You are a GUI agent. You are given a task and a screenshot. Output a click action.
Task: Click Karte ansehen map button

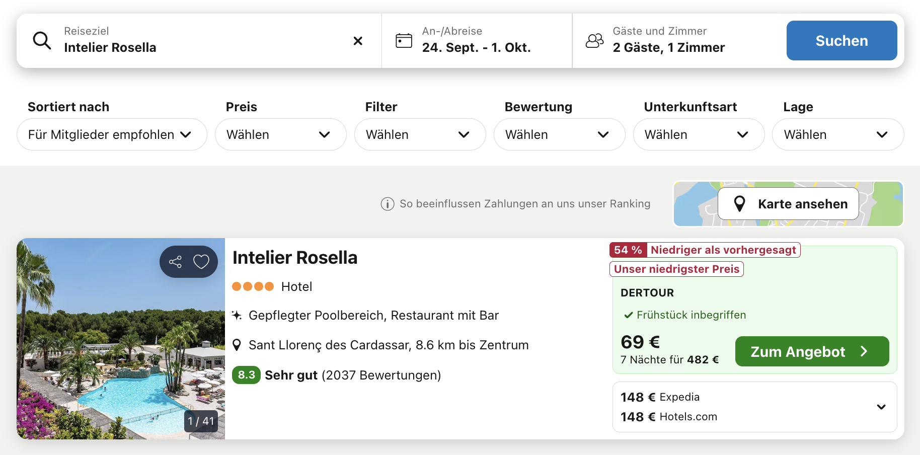click(x=788, y=204)
